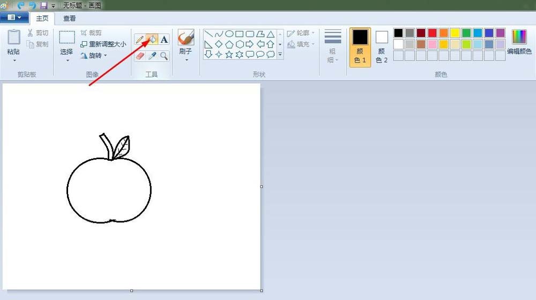This screenshot has height=300, width=536.
Task: Choose the straight Line shape
Action: 209,34
